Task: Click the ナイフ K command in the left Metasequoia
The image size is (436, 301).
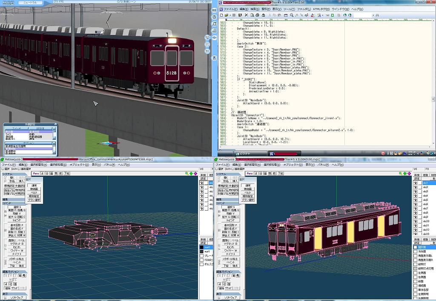Action: point(17,254)
